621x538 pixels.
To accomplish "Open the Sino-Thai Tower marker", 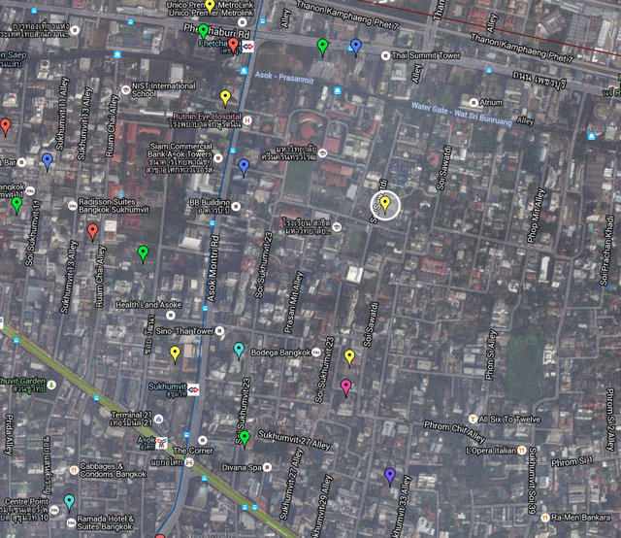I will point(220,330).
